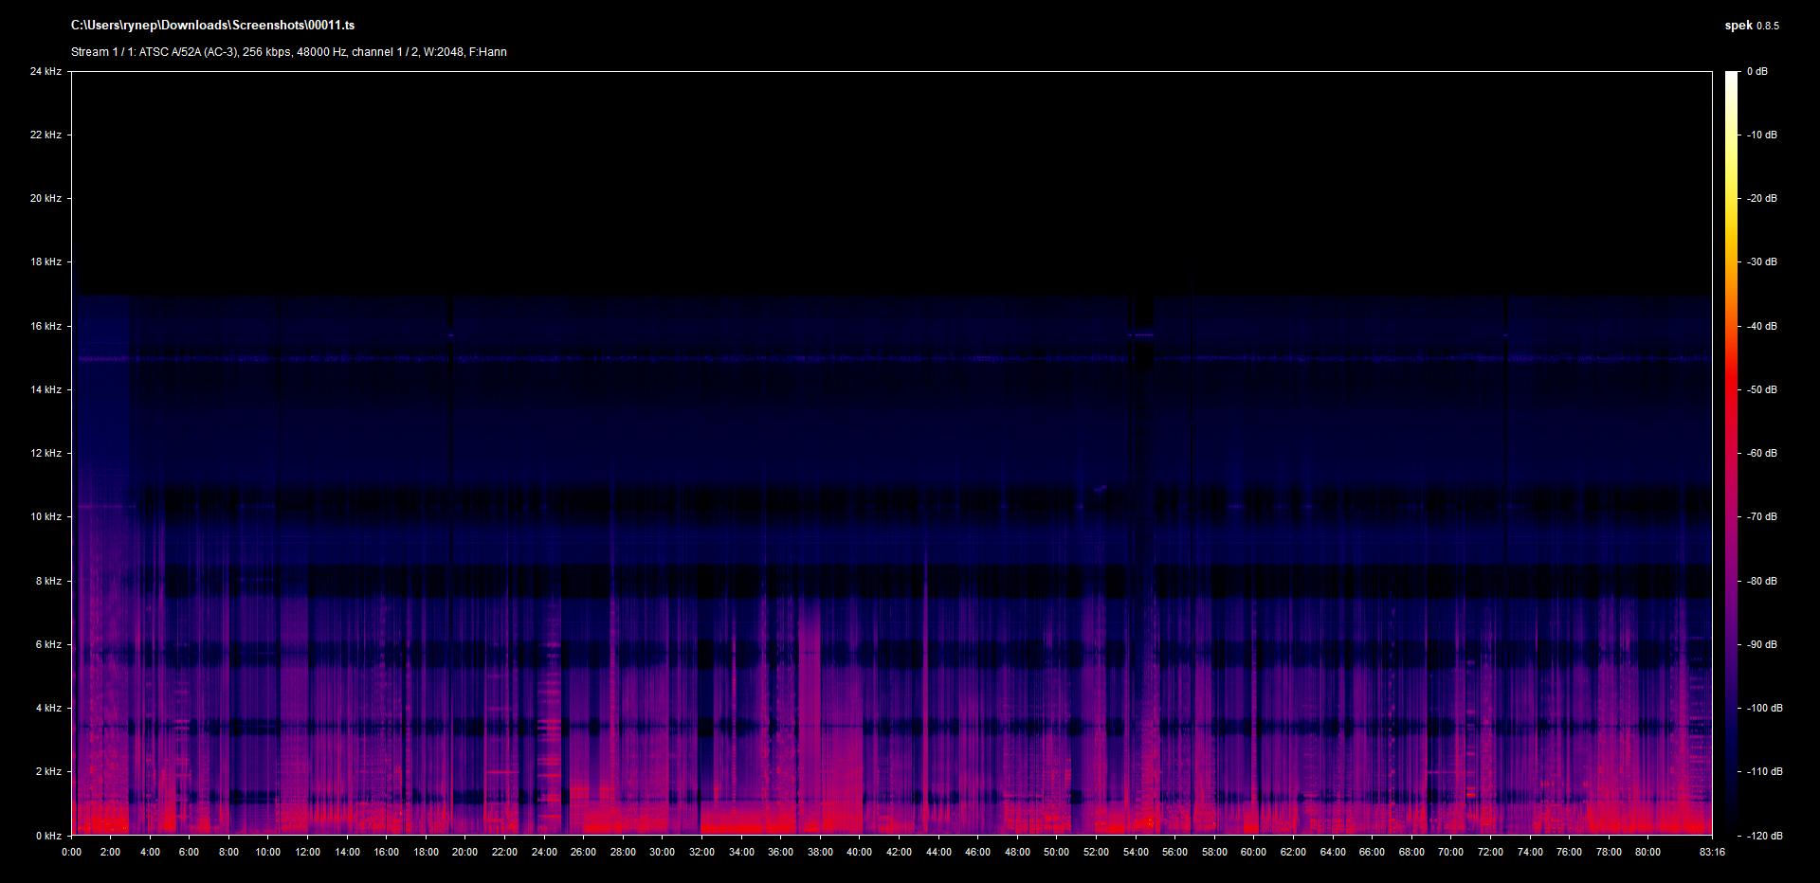1820x883 pixels.
Task: Click the 4 kHz frequency axis label
Action: pos(48,709)
